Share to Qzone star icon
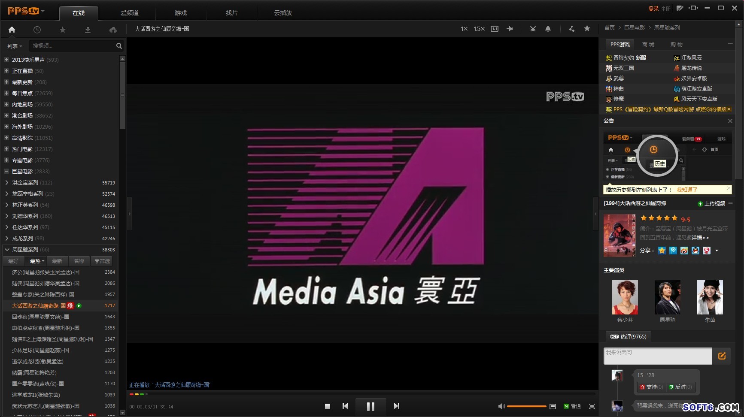 tap(662, 251)
